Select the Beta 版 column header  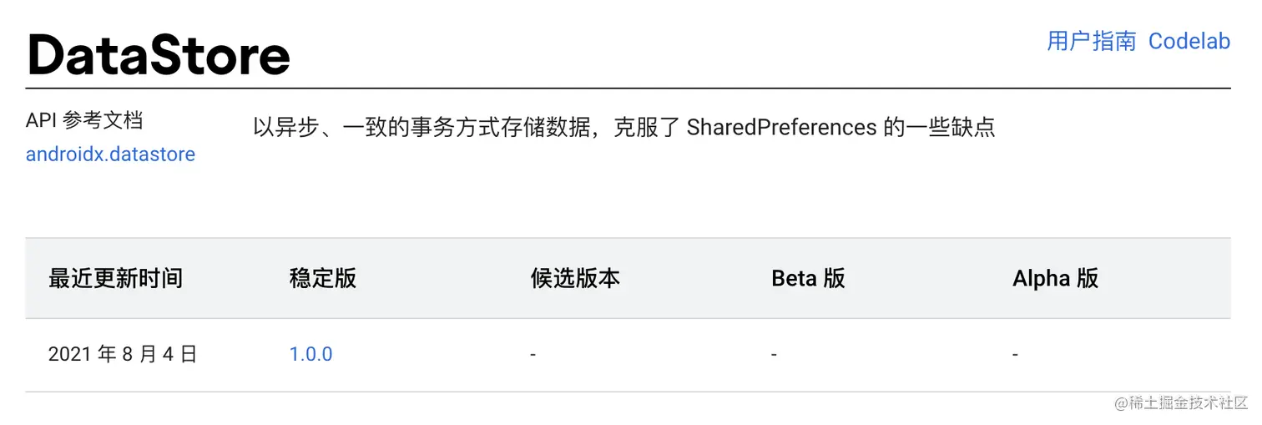pos(808,278)
